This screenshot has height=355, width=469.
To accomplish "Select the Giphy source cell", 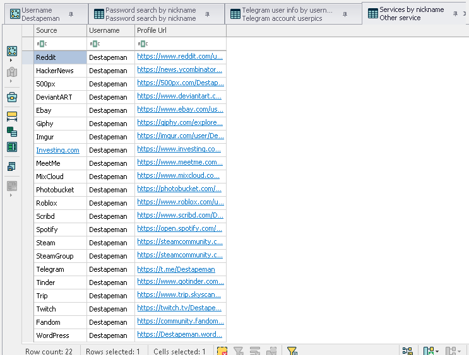I will (x=60, y=124).
